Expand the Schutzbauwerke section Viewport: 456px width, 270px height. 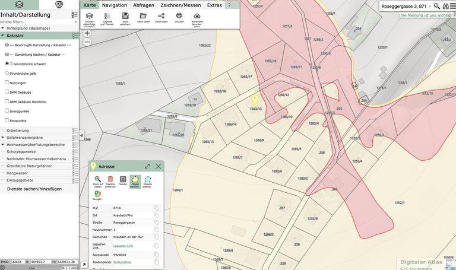point(3,151)
